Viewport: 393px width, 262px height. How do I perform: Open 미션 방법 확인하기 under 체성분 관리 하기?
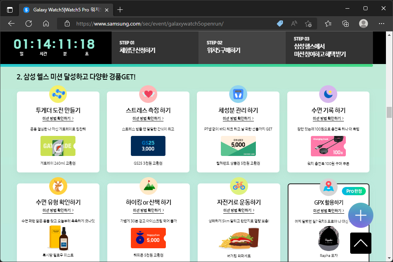[238, 118]
